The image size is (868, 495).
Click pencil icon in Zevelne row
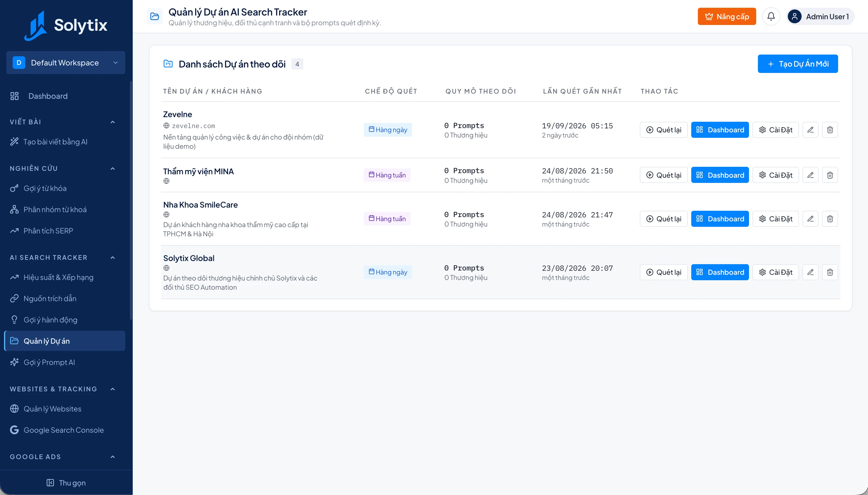click(x=810, y=130)
